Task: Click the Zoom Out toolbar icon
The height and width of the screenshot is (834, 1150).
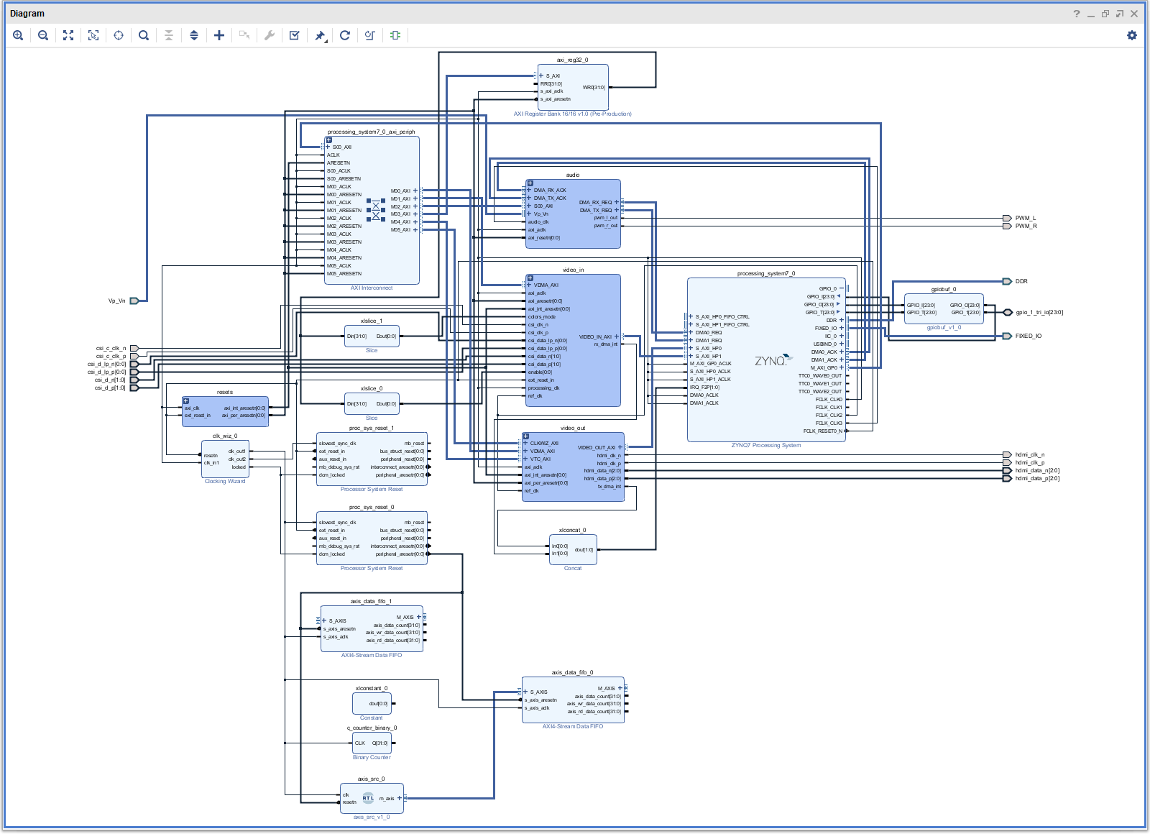Action: pos(43,35)
